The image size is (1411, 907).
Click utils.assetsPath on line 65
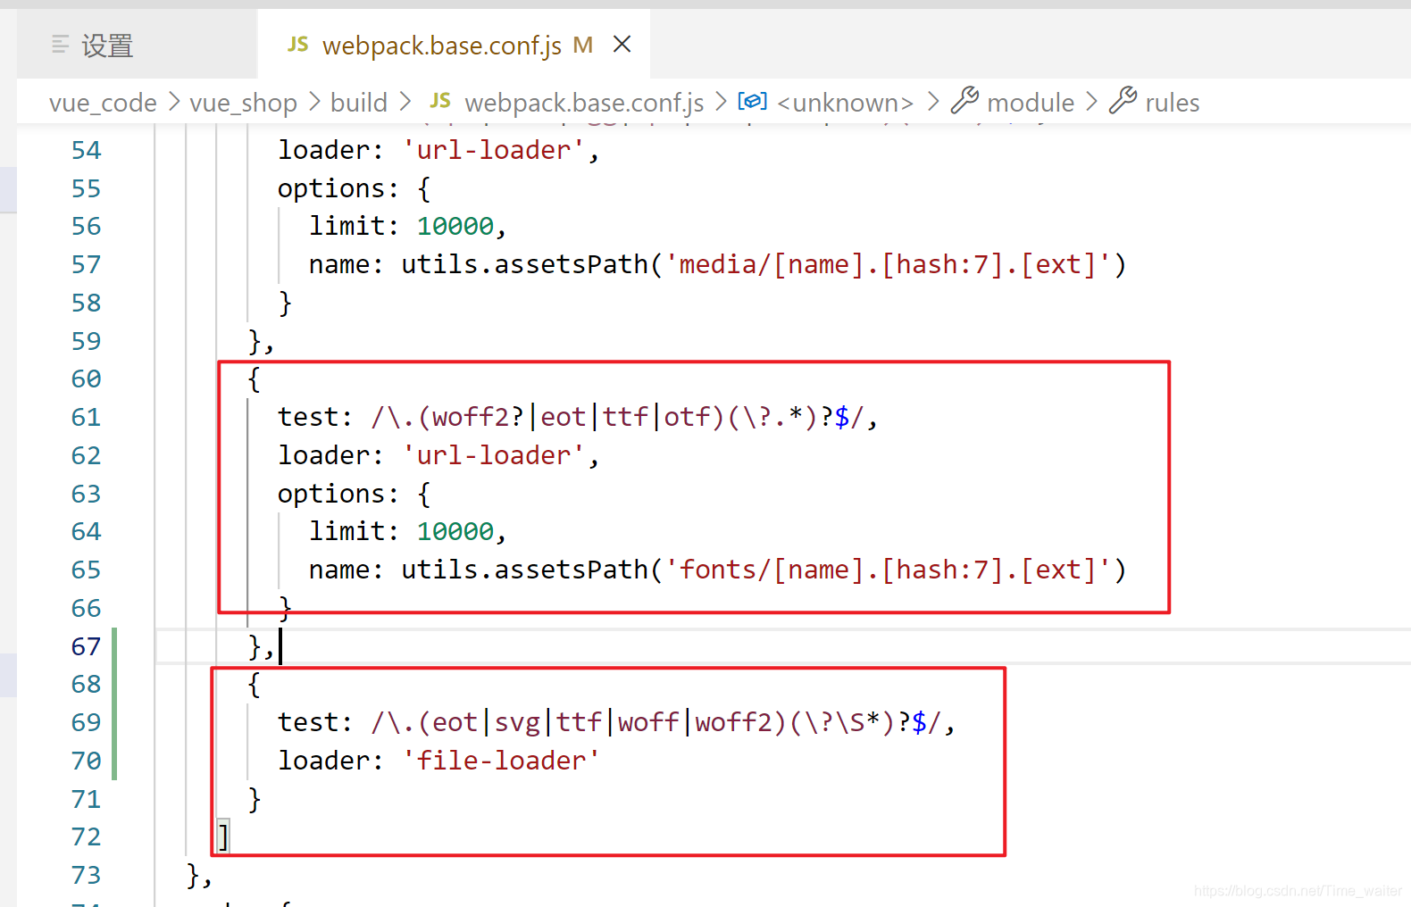pos(524,570)
